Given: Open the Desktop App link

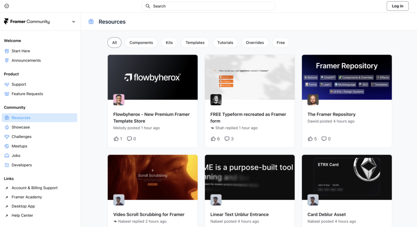Looking at the screenshot, I should click(23, 206).
